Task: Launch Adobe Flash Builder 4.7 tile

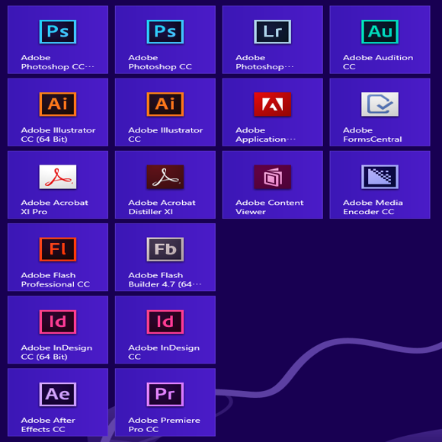Action: (165, 257)
